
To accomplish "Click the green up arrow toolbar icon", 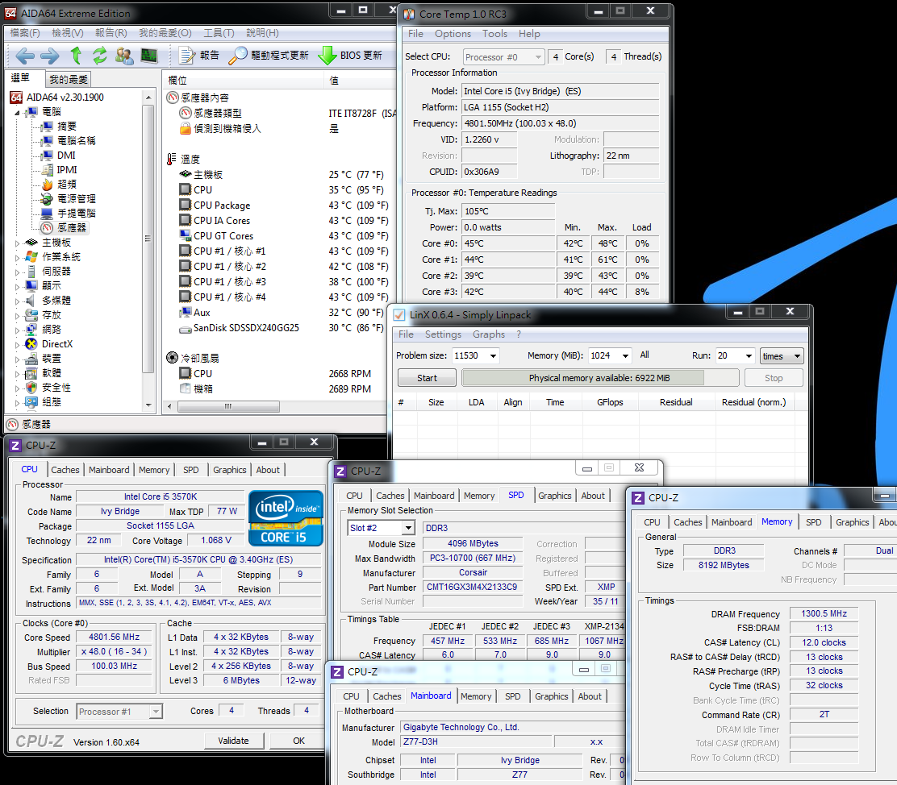I will click(76, 56).
